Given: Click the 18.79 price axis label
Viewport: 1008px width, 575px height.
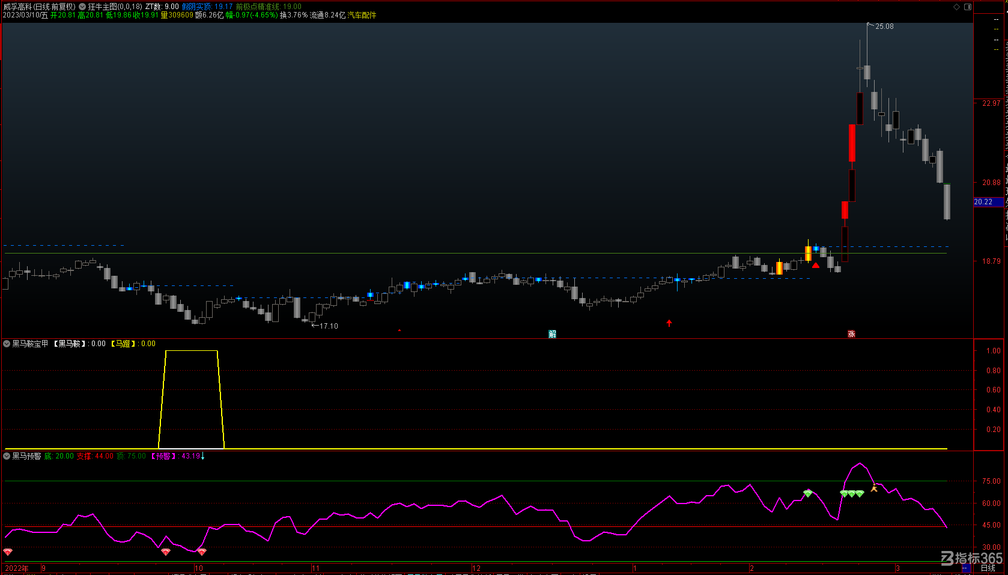Looking at the screenshot, I should (x=991, y=261).
